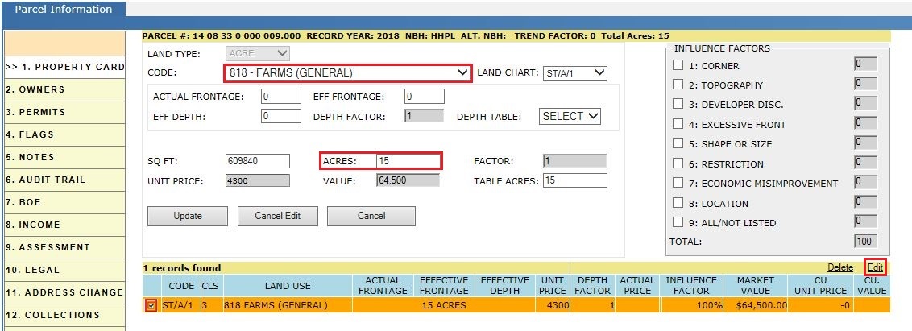The height and width of the screenshot is (331, 912).
Task: Open 2. OWNERS in the sidebar
Action: point(64,89)
